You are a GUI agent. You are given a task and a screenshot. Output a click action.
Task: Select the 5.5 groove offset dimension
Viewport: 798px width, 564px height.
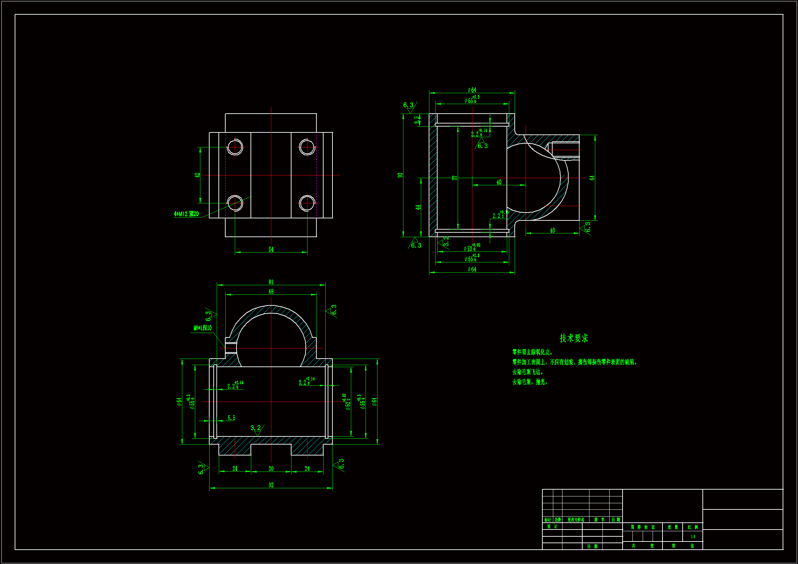pos(231,418)
